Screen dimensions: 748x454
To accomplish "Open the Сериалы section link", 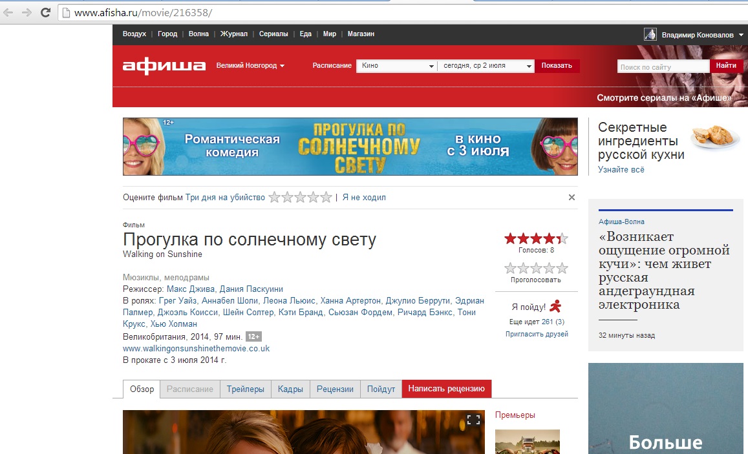I will point(273,34).
